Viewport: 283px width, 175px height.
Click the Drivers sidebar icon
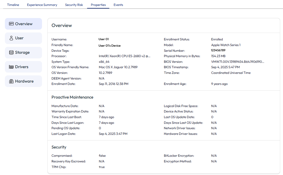pos(11,67)
